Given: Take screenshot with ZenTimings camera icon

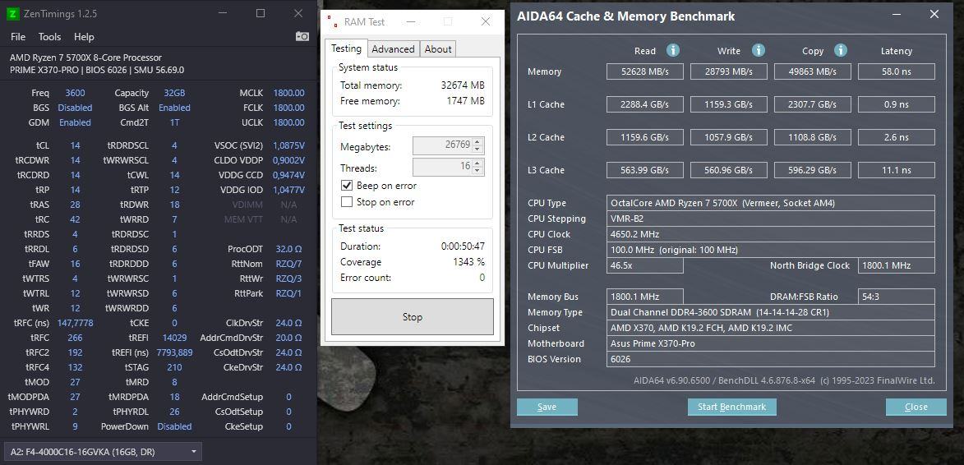Looking at the screenshot, I should click(x=302, y=37).
